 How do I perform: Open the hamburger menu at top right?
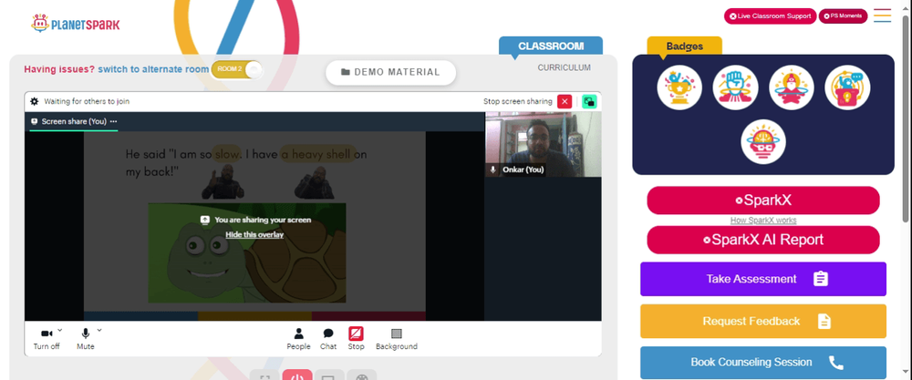[x=882, y=15]
